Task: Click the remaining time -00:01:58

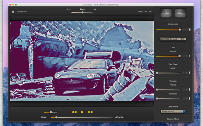Action: coord(119,117)
